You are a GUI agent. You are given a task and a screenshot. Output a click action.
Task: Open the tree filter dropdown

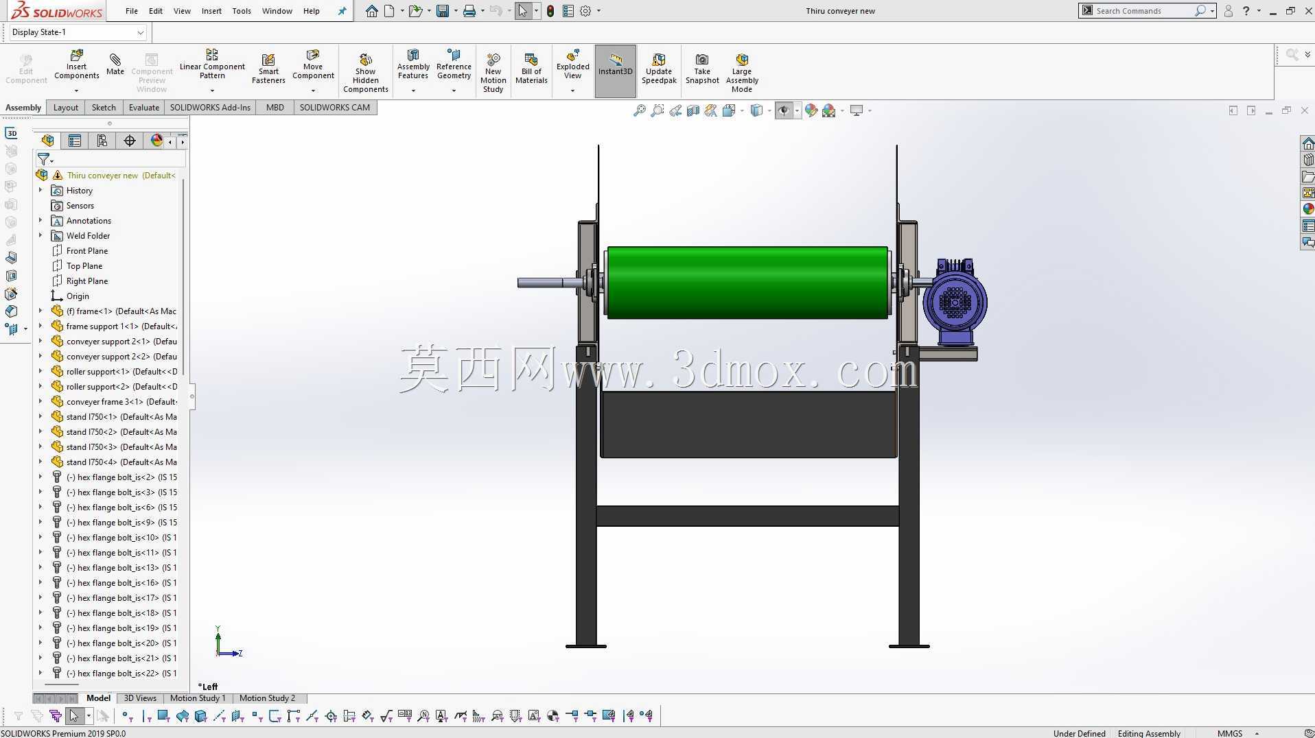coord(45,160)
